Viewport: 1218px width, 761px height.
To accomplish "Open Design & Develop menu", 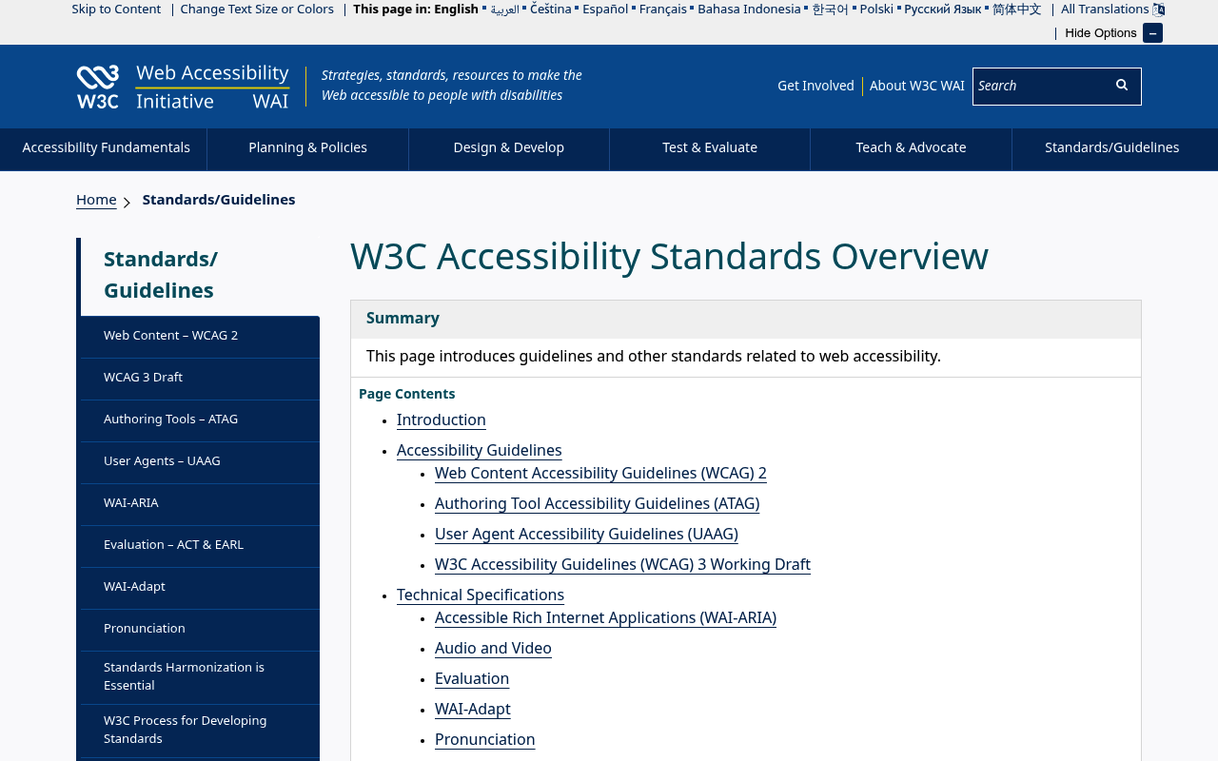I will pyautogui.click(x=509, y=148).
